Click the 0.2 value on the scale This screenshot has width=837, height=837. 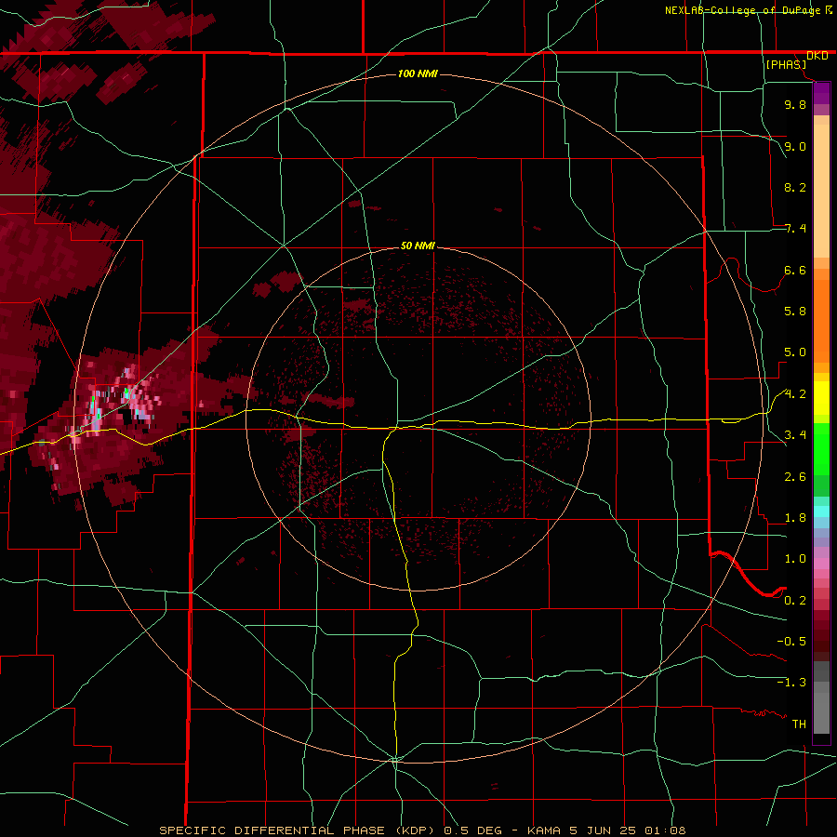pyautogui.click(x=795, y=601)
